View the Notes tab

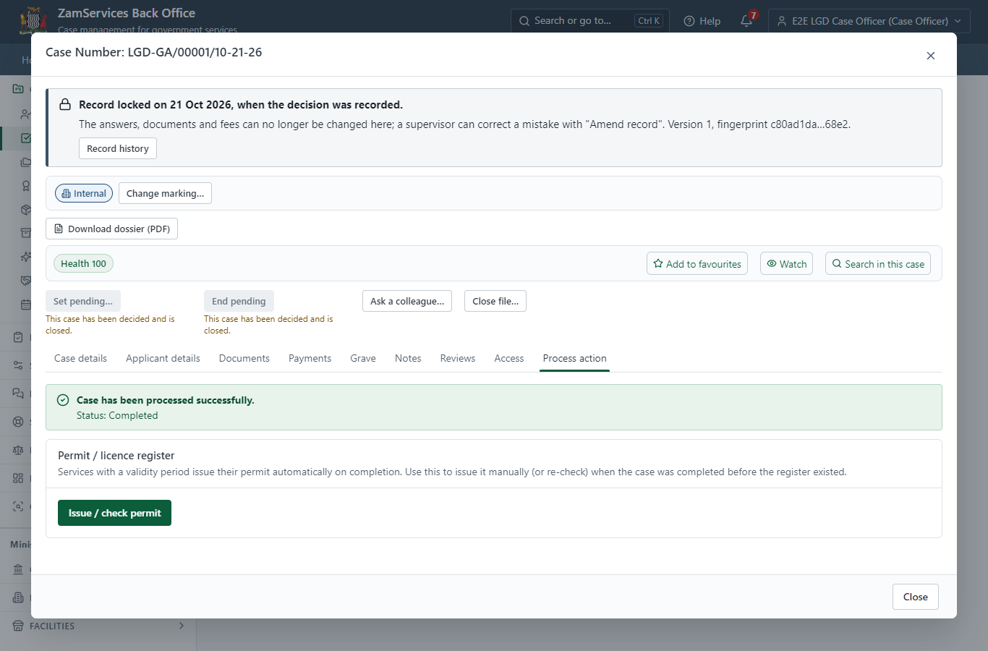[408, 358]
